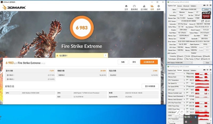Click the Bluetooth icon in tray popup
Screen dimensions: 213x124
(x=196, y=117)
